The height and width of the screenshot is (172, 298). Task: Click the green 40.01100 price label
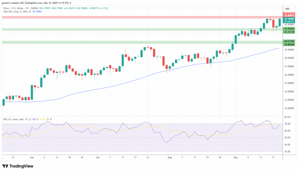click(289, 41)
